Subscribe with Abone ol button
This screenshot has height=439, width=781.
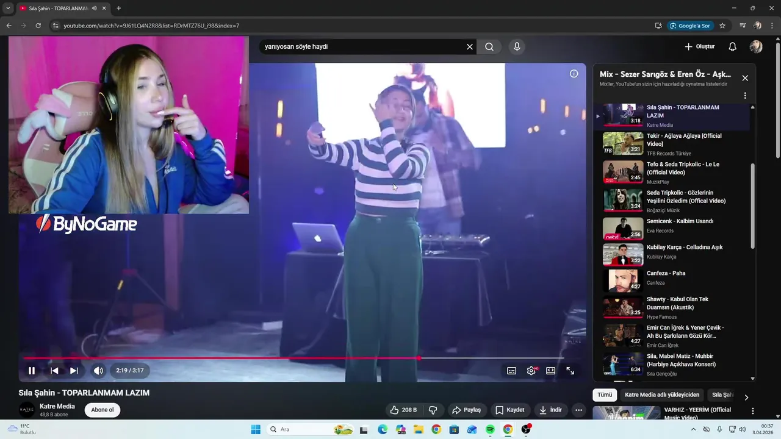coord(103,410)
